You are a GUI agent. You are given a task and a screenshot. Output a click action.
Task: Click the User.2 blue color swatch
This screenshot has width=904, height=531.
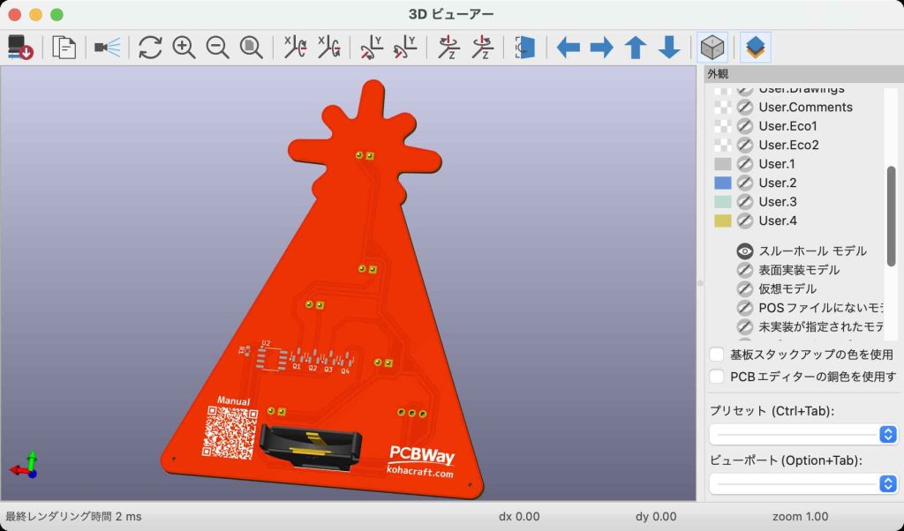tap(723, 183)
